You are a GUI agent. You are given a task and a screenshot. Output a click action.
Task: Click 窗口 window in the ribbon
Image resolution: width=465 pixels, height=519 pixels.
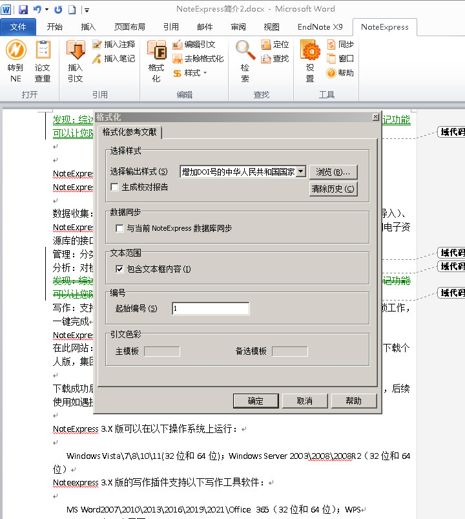pos(340,59)
